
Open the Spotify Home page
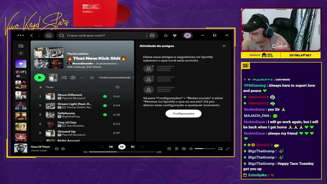49,35
